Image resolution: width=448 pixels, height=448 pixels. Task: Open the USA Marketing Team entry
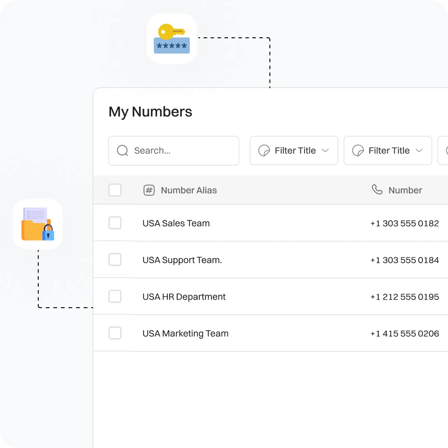[x=185, y=333]
